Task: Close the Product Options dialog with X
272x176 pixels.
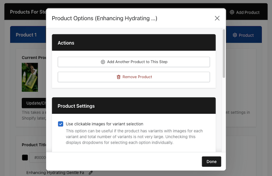Action: point(217,18)
